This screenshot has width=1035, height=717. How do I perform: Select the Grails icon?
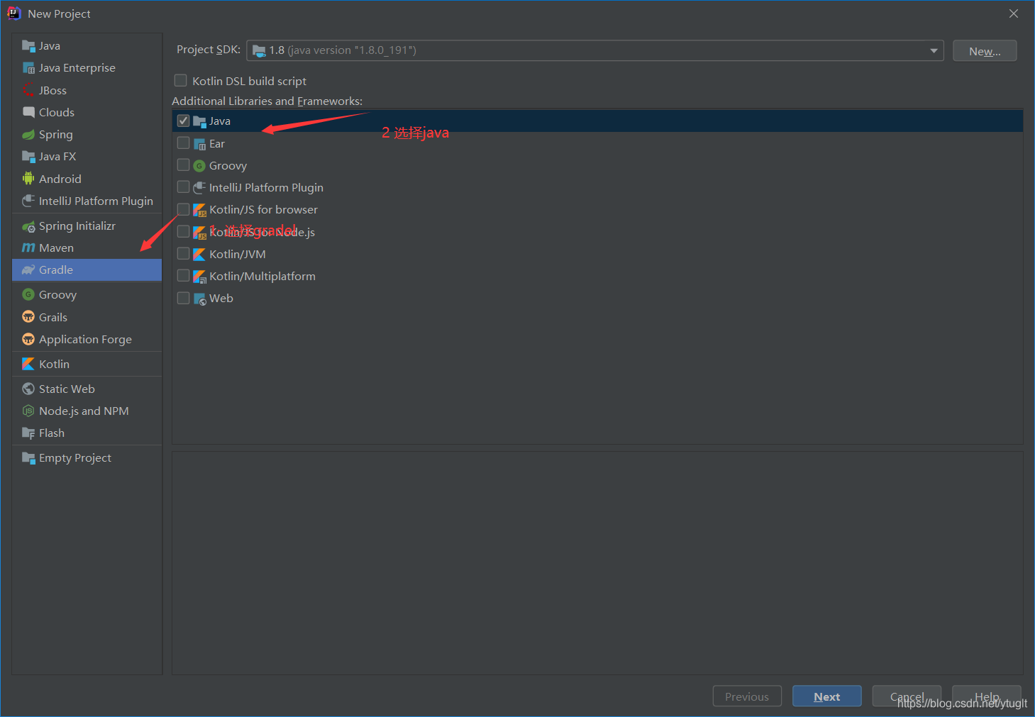click(28, 317)
